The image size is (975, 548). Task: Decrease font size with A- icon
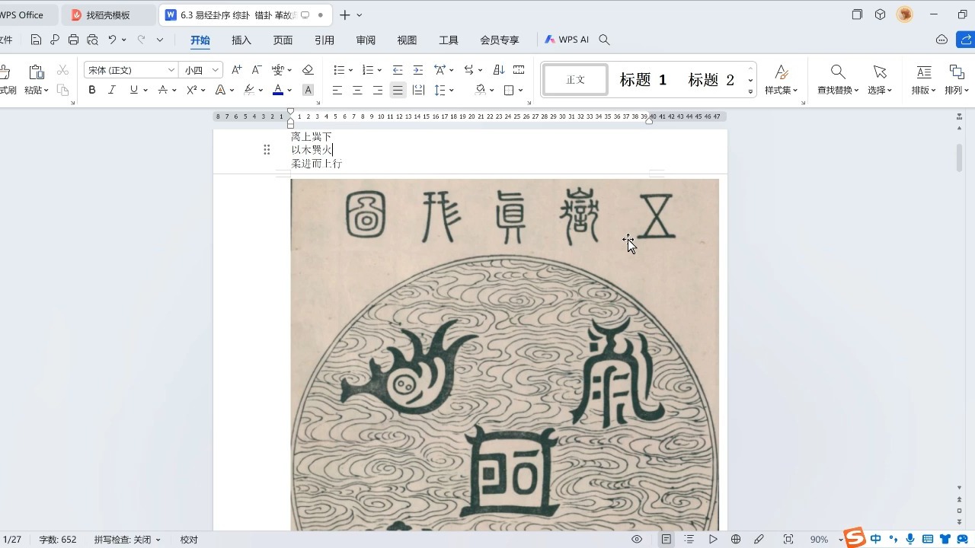[257, 70]
